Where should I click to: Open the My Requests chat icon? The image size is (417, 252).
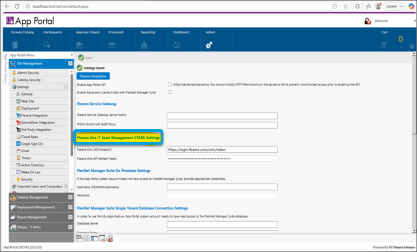(47, 45)
